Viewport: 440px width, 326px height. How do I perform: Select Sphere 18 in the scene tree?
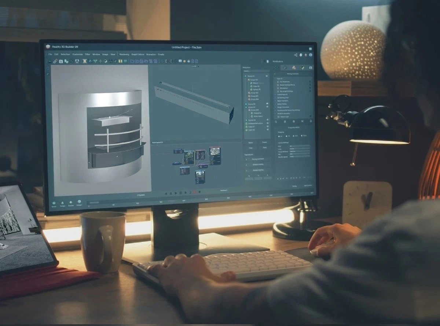point(256,89)
